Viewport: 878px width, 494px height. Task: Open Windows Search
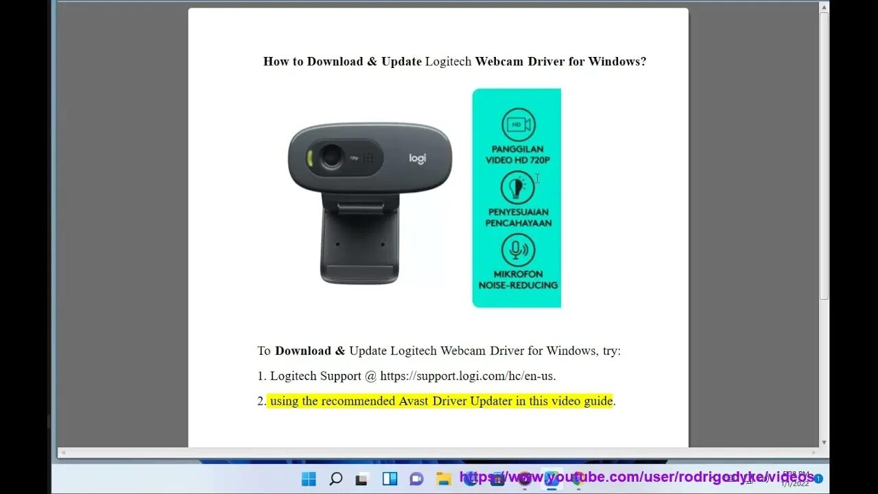coord(336,477)
